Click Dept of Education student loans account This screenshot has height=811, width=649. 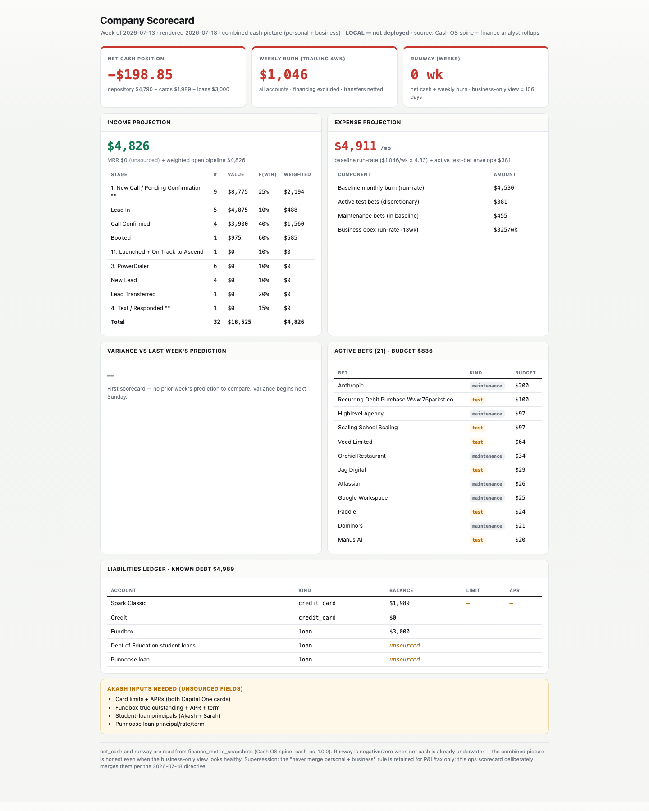[x=153, y=646]
